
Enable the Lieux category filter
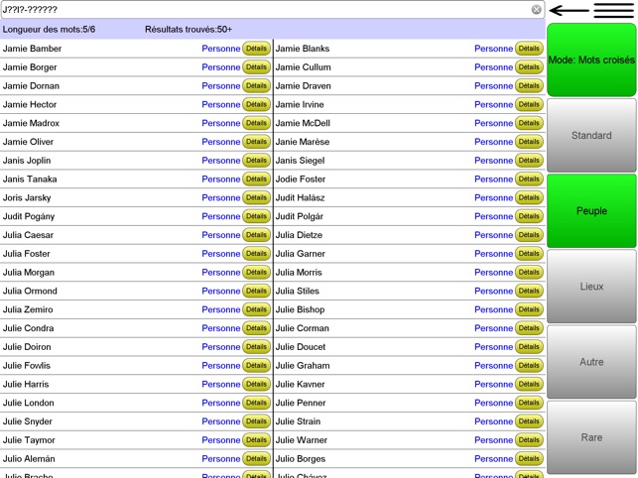(x=591, y=287)
